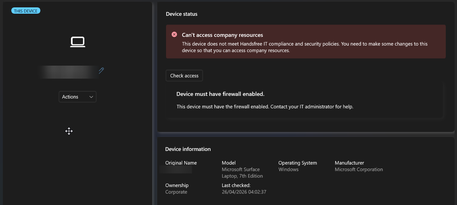Click the laptop device icon

coord(78,42)
